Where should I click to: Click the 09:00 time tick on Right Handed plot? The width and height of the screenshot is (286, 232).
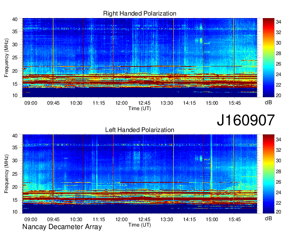[x=31, y=103]
